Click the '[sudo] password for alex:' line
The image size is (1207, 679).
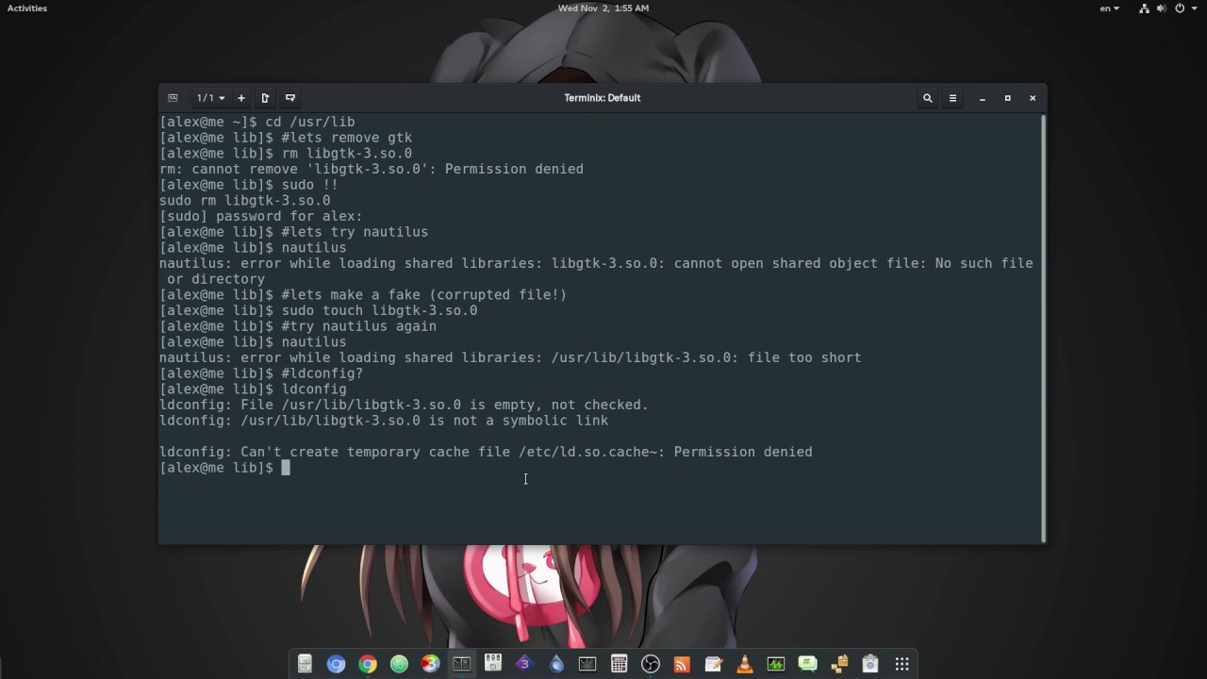click(261, 216)
